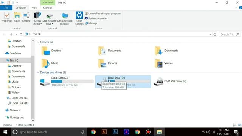Click Add a network location
Screen dimensions: 242x136
tap(65, 19)
